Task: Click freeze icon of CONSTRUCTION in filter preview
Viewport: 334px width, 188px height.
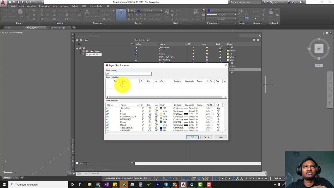Action: 150,117
